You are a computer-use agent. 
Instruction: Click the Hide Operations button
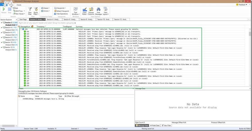pos(61,14)
